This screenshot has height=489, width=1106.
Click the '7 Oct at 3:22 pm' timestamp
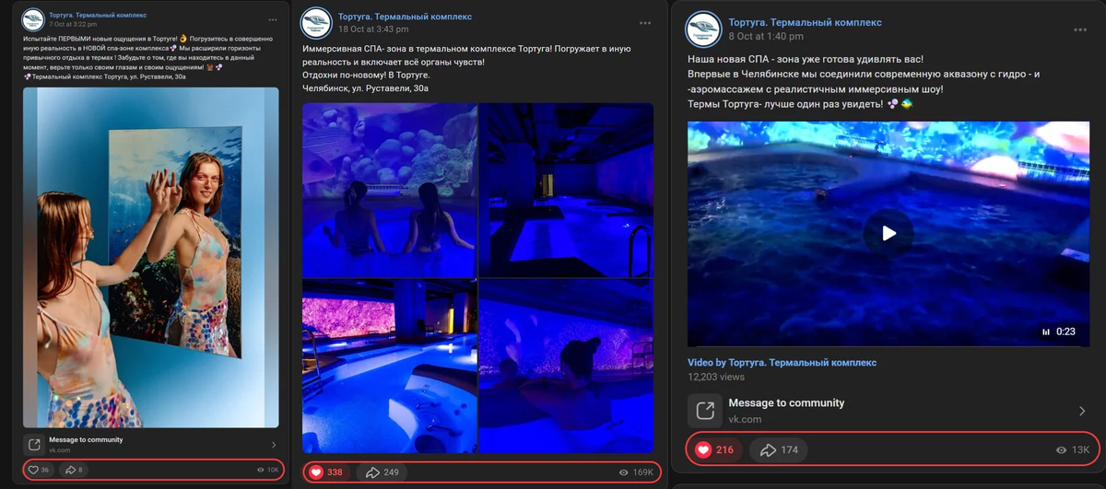click(72, 24)
